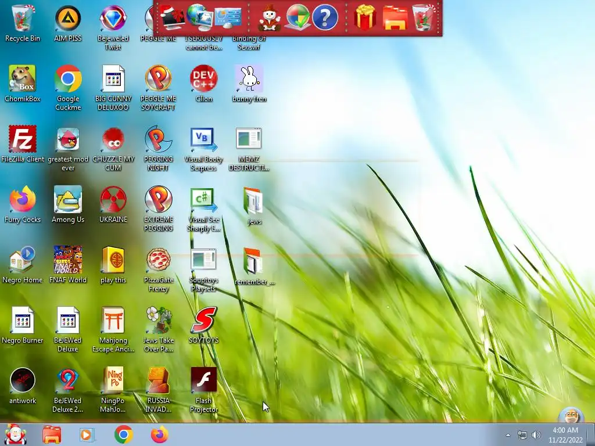Image resolution: width=595 pixels, height=446 pixels.
Task: Open File Explorer from the taskbar
Action: tap(52, 434)
